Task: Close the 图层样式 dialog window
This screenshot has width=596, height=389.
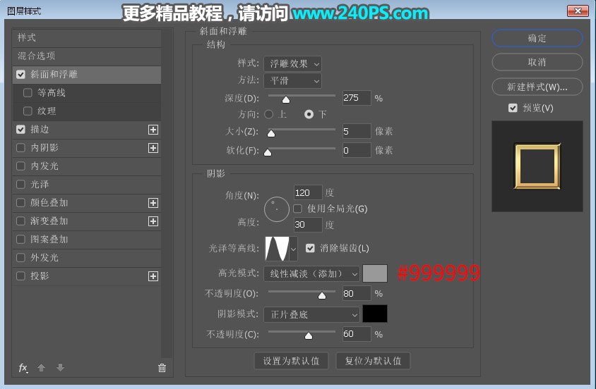Action: pos(578,11)
